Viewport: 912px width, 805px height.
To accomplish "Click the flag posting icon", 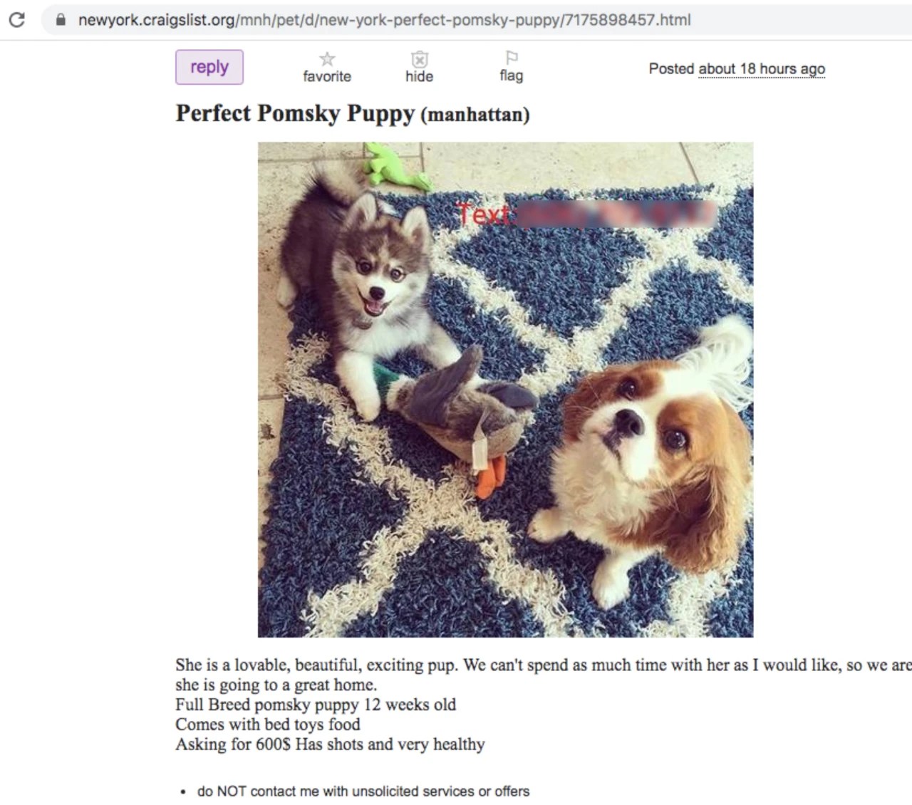I will point(512,58).
